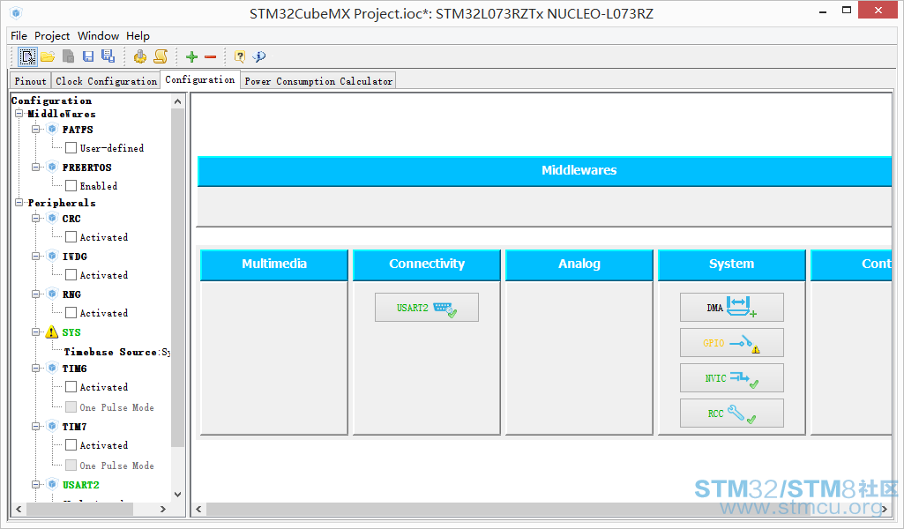Click the New Project toolbar icon

pos(27,56)
